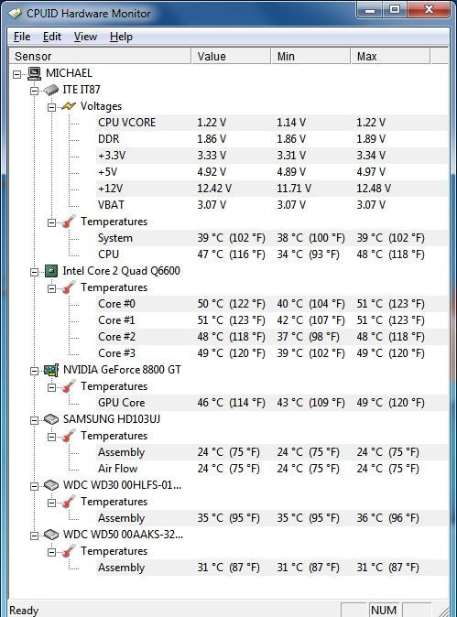Image resolution: width=457 pixels, height=617 pixels.
Task: Click the window resize grip
Action: click(x=443, y=612)
